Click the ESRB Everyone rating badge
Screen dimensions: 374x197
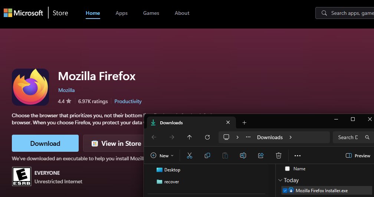tap(22, 176)
